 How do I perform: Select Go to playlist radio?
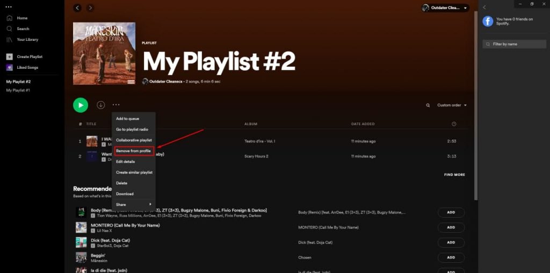point(134,130)
